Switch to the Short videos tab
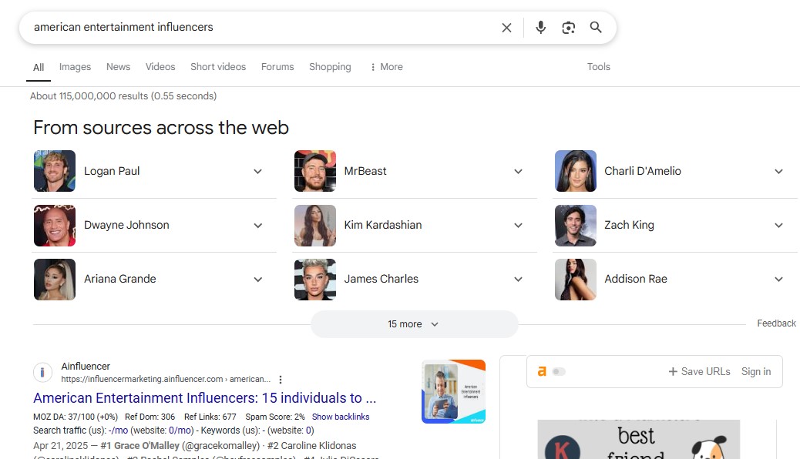This screenshot has height=459, width=800. click(x=218, y=67)
